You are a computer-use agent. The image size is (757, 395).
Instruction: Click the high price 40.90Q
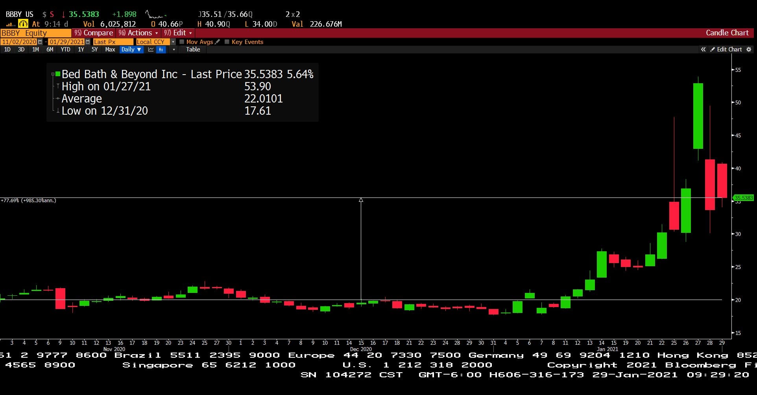218,24
